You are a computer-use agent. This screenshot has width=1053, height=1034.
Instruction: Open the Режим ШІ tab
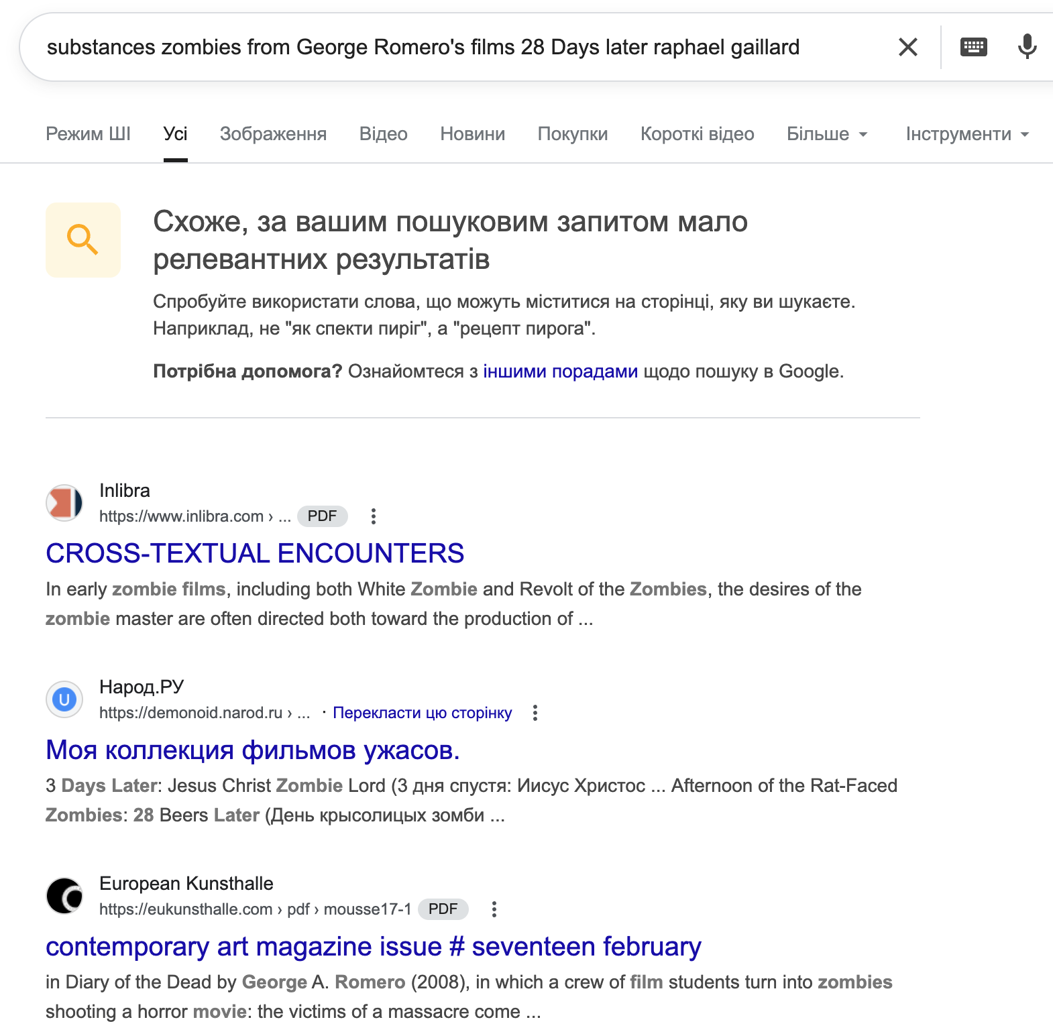[88, 134]
